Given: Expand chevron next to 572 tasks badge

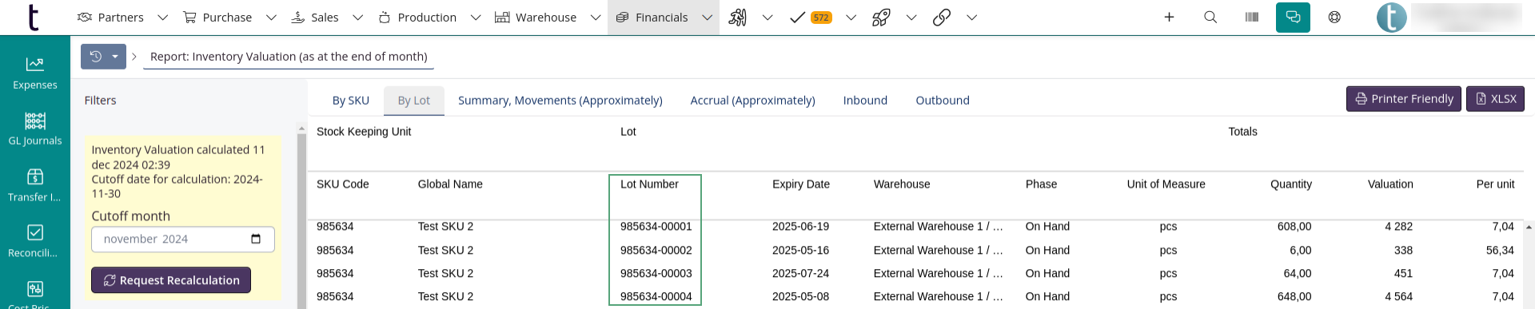Looking at the screenshot, I should 851,18.
